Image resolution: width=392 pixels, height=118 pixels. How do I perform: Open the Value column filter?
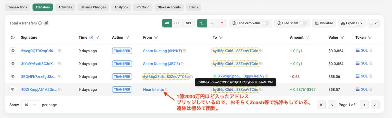coord(342,38)
